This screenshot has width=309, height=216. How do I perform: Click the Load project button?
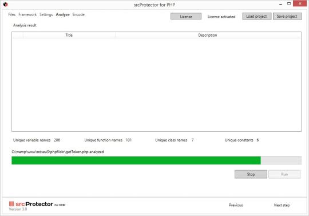[256, 17]
